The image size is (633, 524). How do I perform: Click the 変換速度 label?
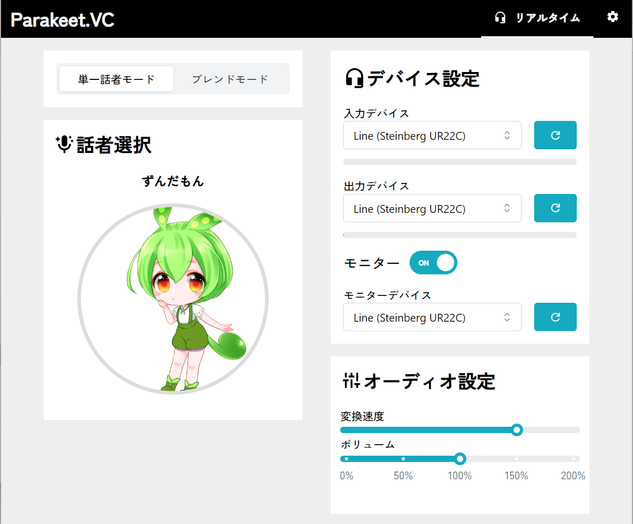coord(363,417)
